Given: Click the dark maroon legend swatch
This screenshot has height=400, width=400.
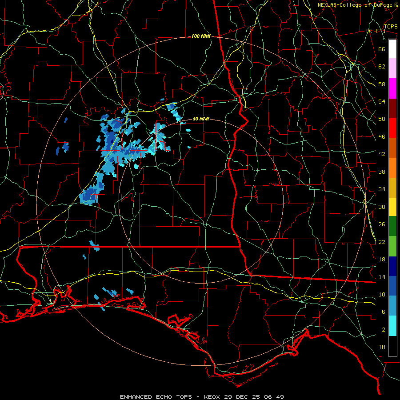Looking at the screenshot, I should (392, 108).
